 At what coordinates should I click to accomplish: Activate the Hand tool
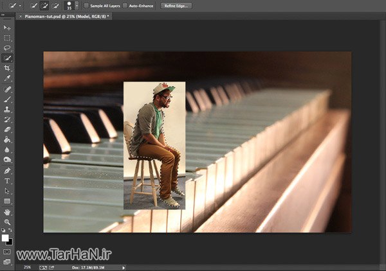[7, 211]
